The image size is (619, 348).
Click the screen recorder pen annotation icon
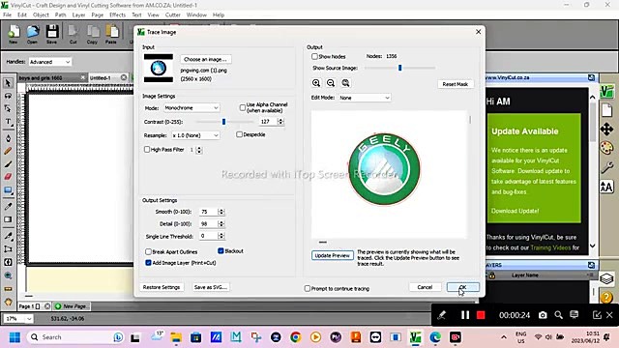click(442, 315)
